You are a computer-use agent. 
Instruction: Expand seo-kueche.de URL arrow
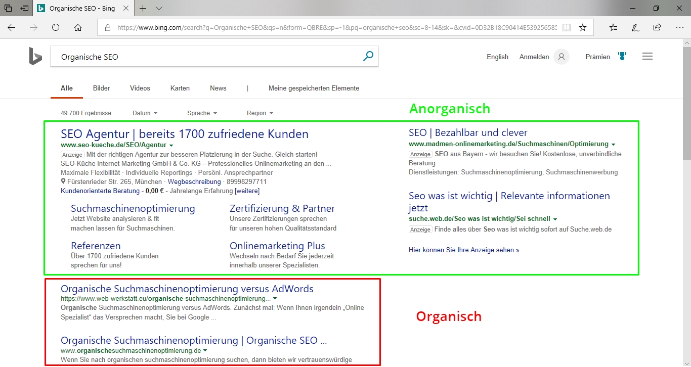click(x=171, y=146)
